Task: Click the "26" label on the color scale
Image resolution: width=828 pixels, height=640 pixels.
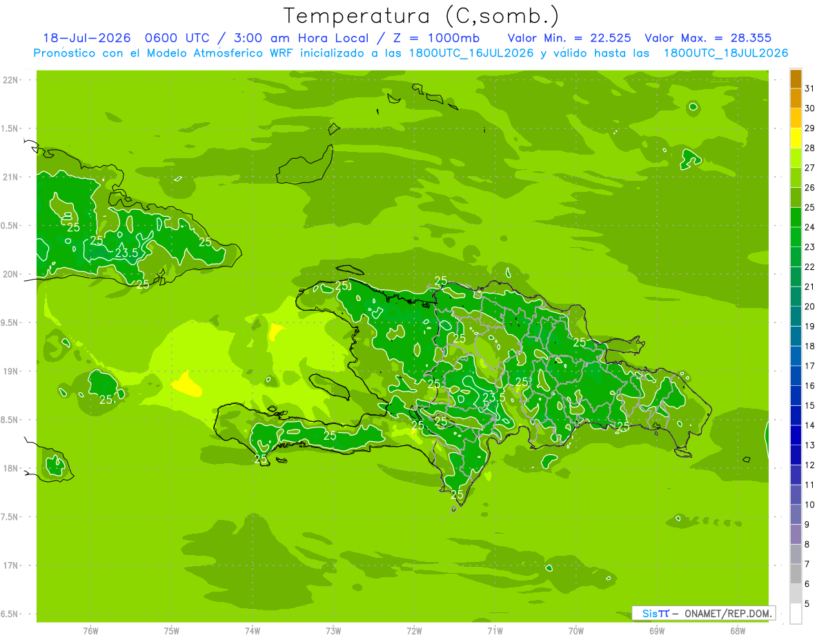Action: click(x=809, y=188)
